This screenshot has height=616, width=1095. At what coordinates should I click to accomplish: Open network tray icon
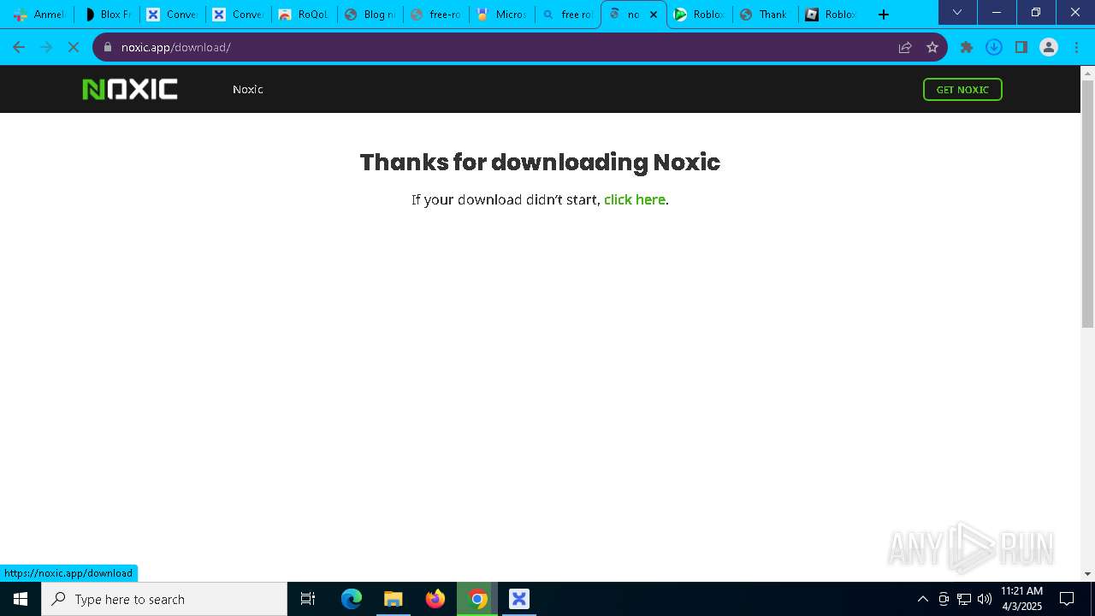(964, 599)
